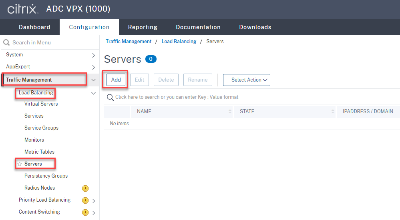Click the IPADDRESS / DOMAIN column header
The width and height of the screenshot is (400, 220).
click(x=368, y=112)
